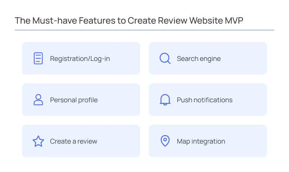
Task: Select the Map integration label
Action: 201,141
